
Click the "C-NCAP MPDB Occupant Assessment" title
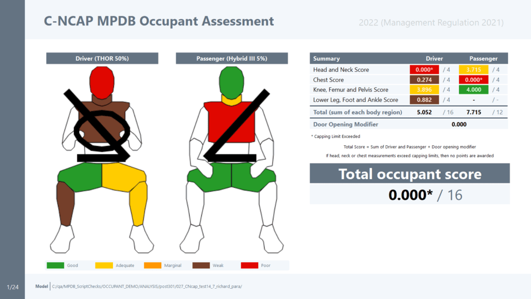[x=159, y=21]
